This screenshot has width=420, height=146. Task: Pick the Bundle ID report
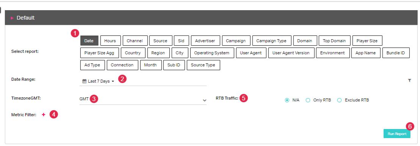396,53
